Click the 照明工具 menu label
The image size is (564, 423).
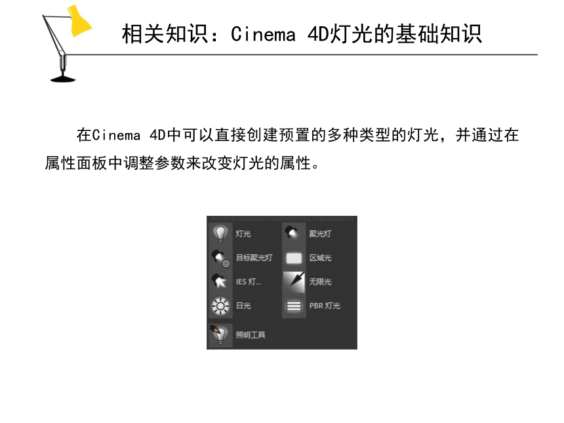pyautogui.click(x=251, y=335)
